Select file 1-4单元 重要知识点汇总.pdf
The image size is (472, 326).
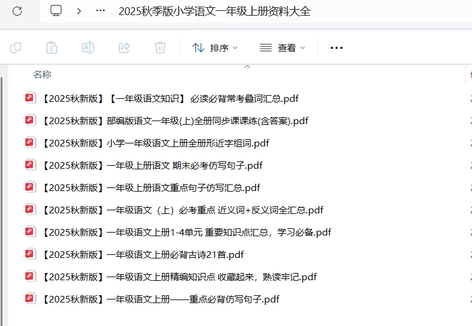pyautogui.click(x=187, y=232)
